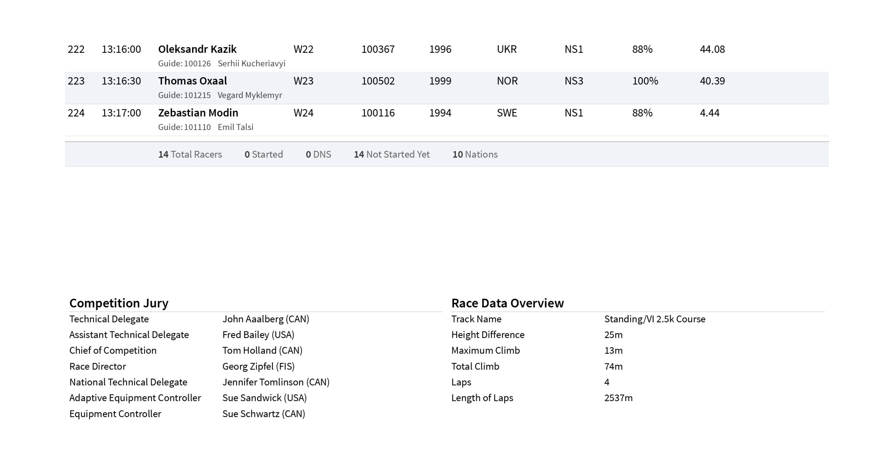Click FIS code 100367
Screen dimensions: 894x455
point(378,49)
